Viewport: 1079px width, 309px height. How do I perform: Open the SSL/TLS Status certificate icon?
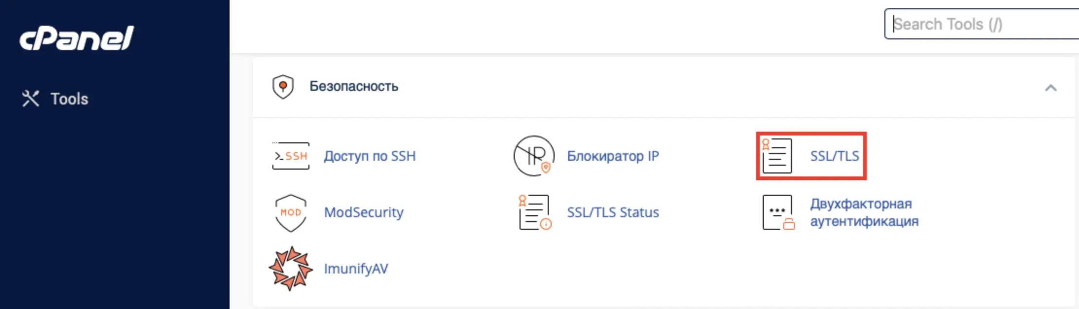tap(535, 212)
